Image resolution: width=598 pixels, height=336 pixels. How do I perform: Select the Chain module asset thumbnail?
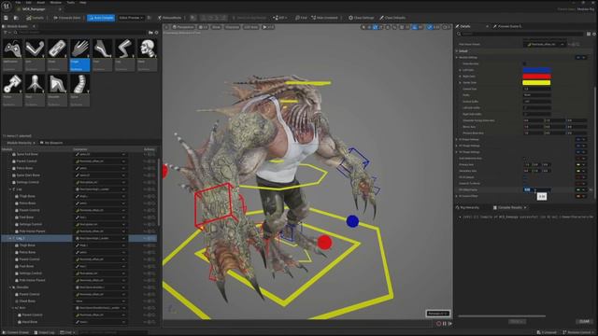tap(57, 49)
